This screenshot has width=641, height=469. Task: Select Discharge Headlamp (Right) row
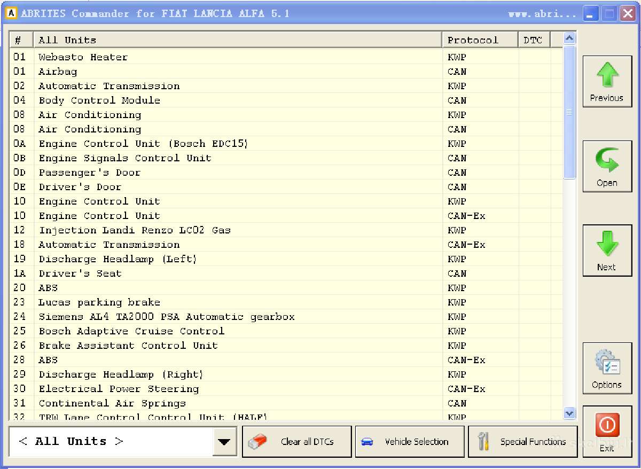click(x=286, y=374)
